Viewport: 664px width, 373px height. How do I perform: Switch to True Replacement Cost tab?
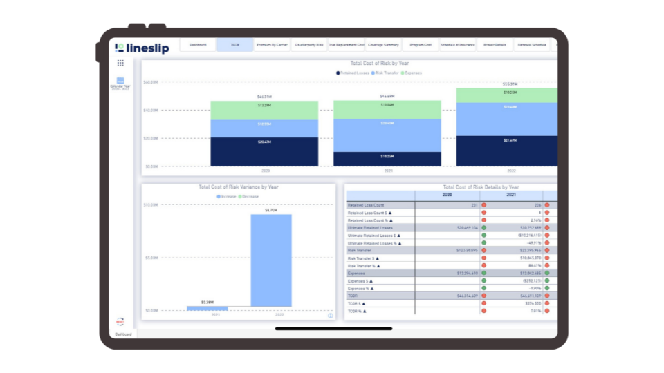tap(347, 45)
